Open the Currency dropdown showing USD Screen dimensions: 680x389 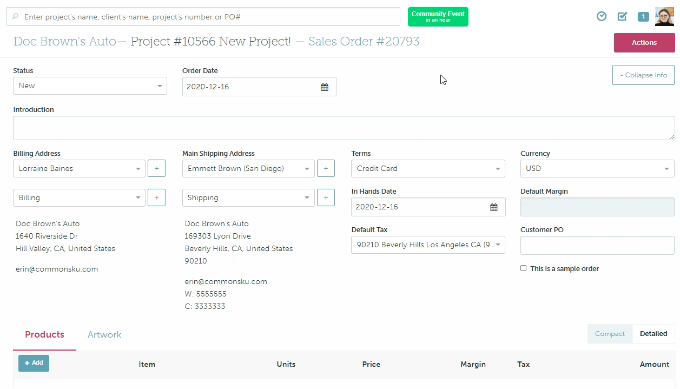[x=597, y=169]
